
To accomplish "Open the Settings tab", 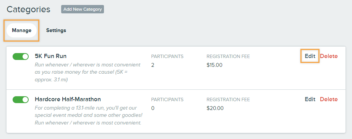I will 56,30.
